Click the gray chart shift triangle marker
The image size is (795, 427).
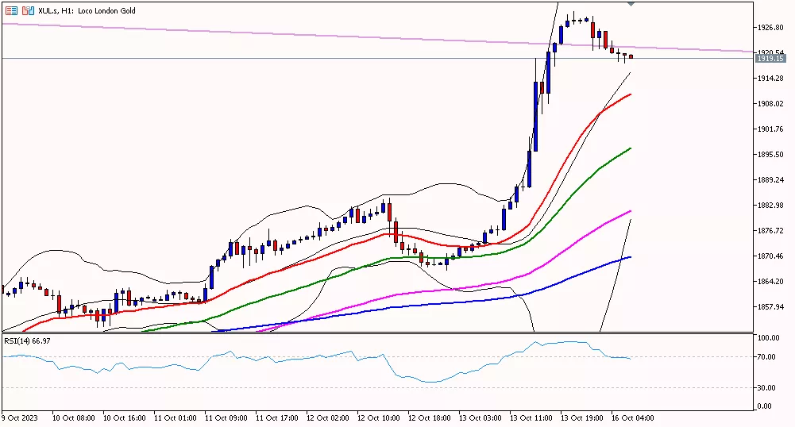click(x=631, y=5)
